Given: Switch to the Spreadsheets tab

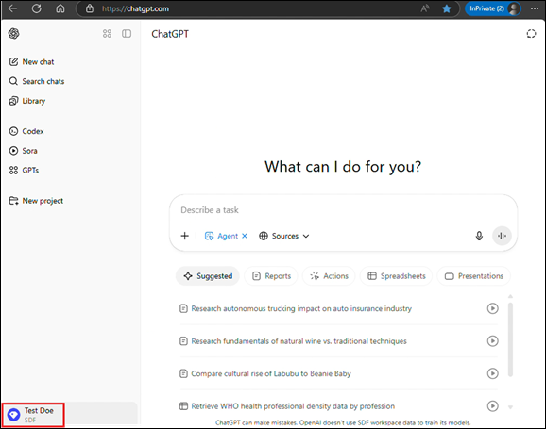Looking at the screenshot, I should click(x=396, y=276).
